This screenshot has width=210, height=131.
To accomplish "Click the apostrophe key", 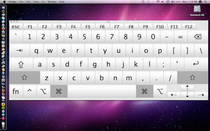I will coord(177,64).
